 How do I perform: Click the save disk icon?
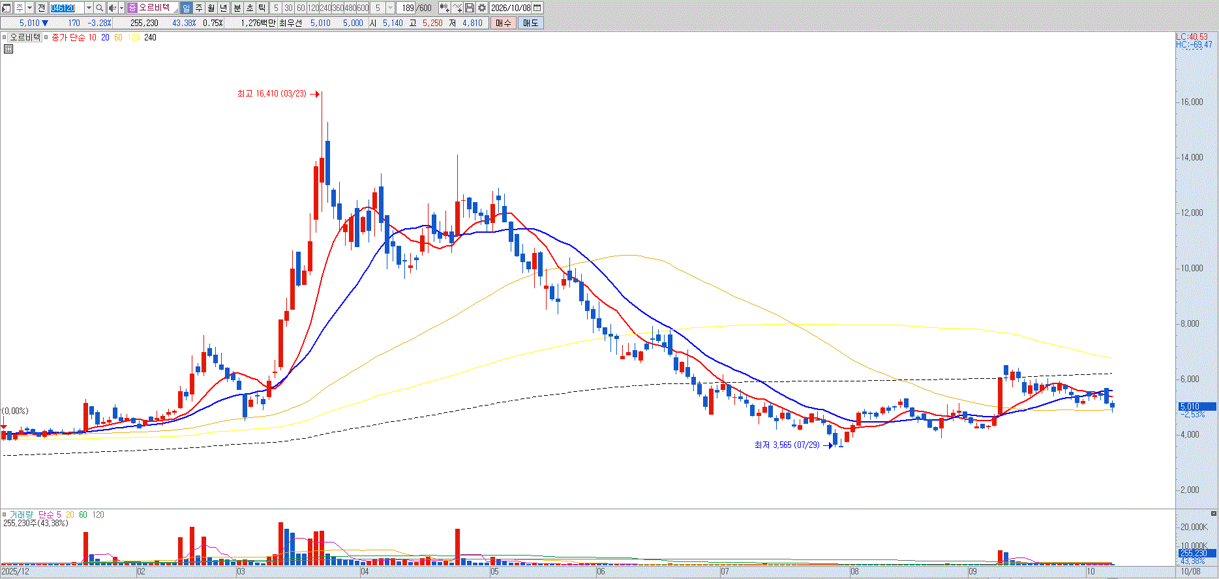pyautogui.click(x=470, y=8)
